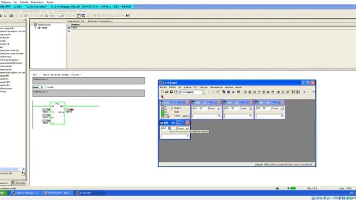
Task: Check the STOP checkbox in CPU window
Action: pos(172,116)
